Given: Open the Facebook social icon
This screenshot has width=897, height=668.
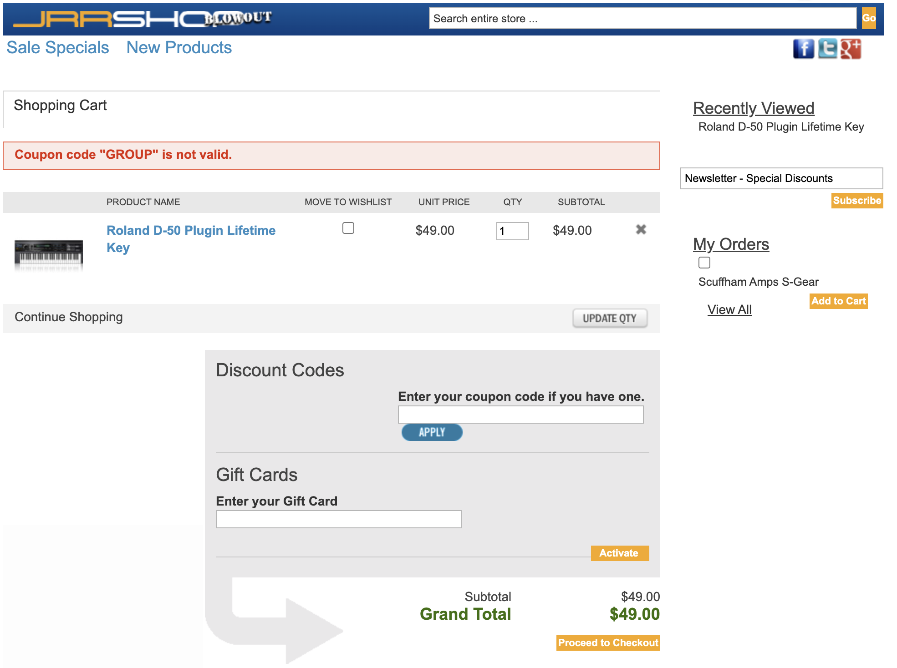Looking at the screenshot, I should point(803,49).
